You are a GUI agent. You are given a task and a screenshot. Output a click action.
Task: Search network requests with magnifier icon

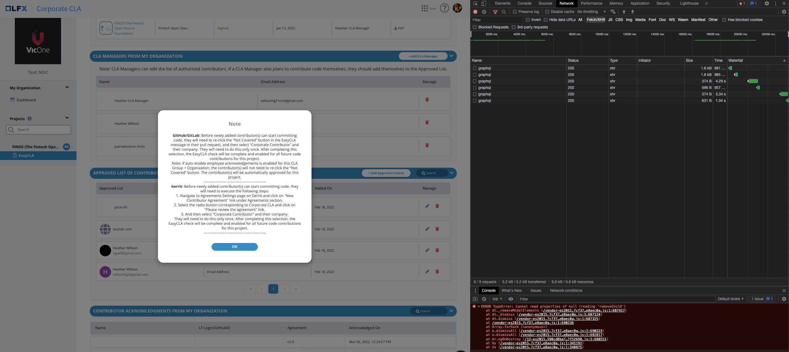point(504,12)
